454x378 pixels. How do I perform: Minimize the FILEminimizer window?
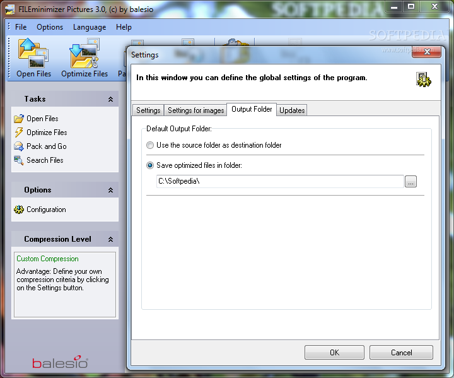click(x=394, y=7)
